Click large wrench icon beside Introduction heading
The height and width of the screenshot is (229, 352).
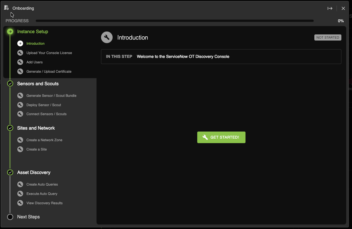(x=107, y=37)
